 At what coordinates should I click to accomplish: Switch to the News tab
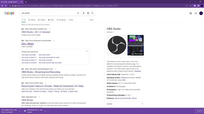pos(51,20)
